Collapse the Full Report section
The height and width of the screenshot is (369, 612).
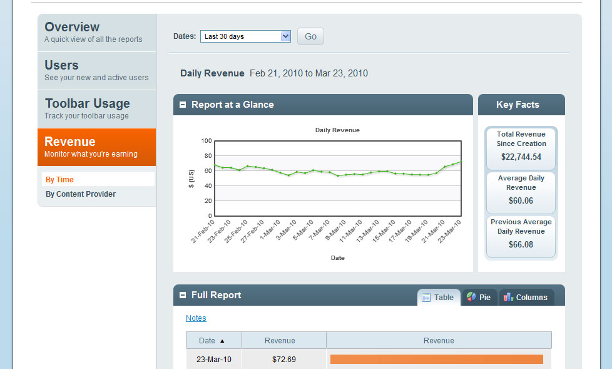pyautogui.click(x=183, y=295)
